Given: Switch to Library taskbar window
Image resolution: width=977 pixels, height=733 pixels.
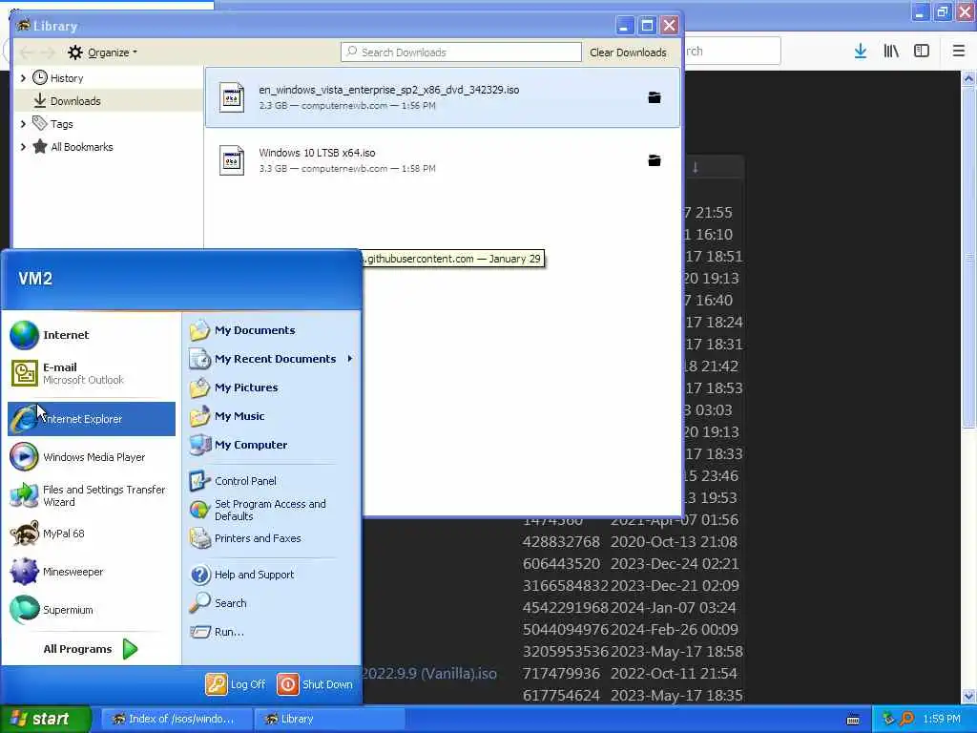Looking at the screenshot, I should [x=330, y=720].
